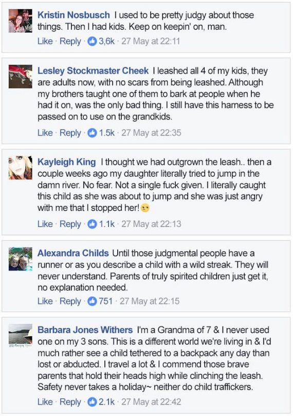Screen dimensions: 293x416
Task: Reply to Barbara Jones Withers' comment
Action: point(70,402)
